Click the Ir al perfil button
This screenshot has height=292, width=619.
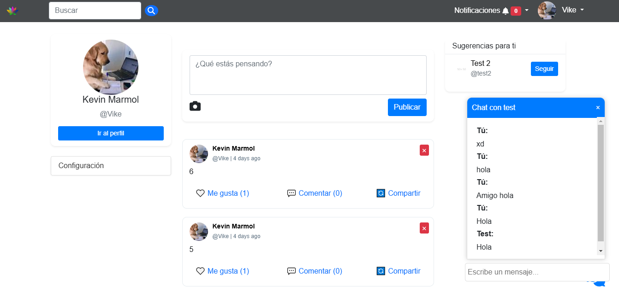(111, 134)
